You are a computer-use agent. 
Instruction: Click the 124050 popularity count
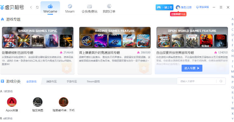click(223, 53)
